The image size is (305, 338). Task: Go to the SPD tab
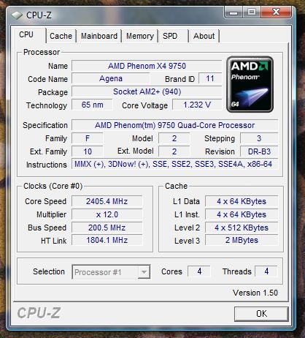coord(173,36)
